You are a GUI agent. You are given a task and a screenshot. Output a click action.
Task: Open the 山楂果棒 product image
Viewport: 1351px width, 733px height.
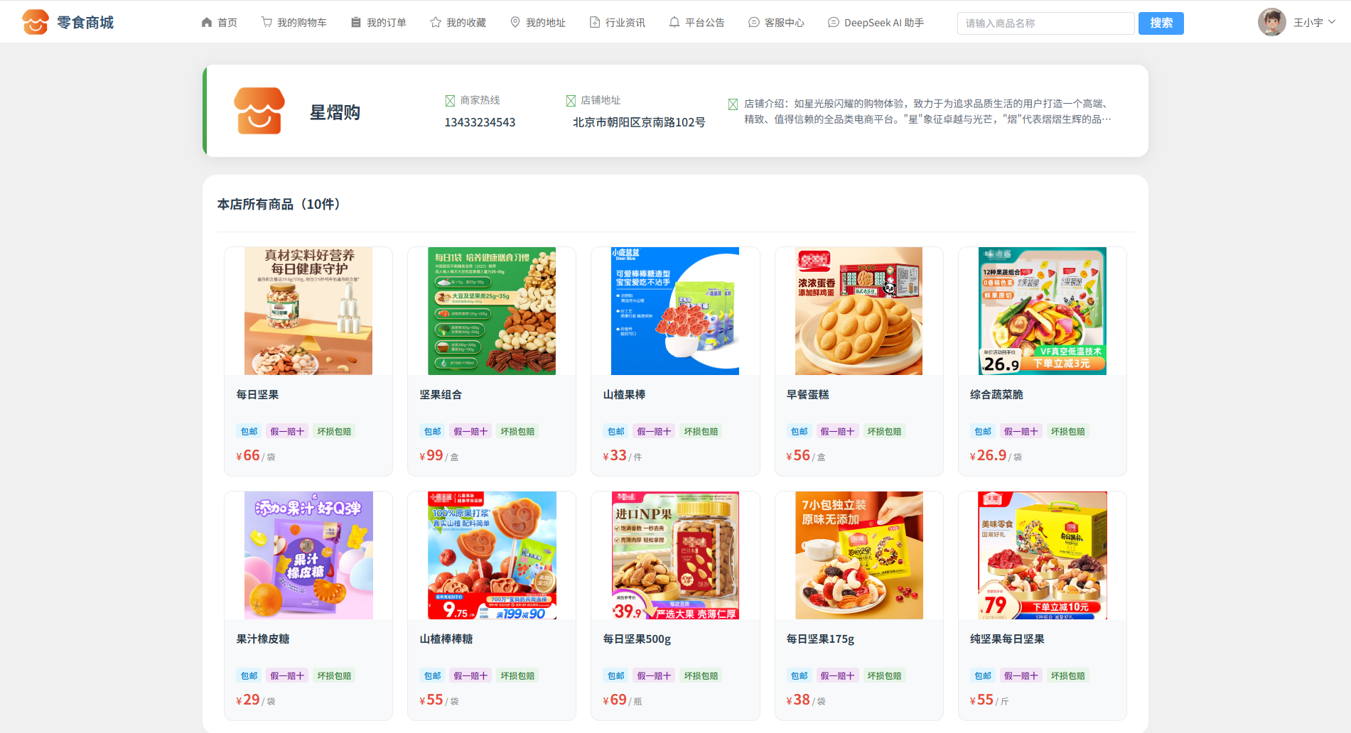tap(675, 311)
